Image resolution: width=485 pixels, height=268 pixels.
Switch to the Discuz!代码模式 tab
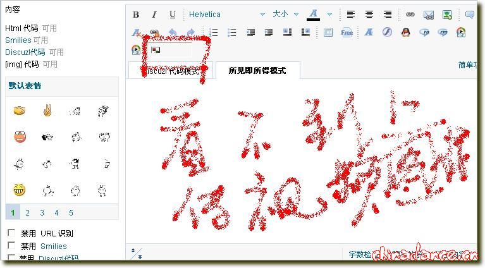[x=171, y=71]
